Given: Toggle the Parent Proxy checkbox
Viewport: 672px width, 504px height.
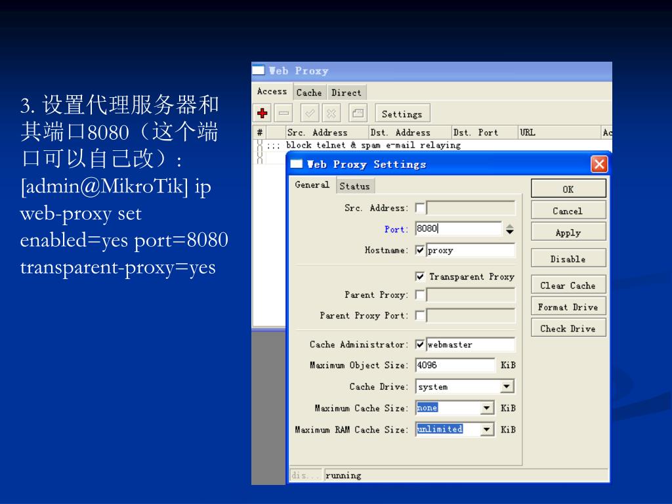Looking at the screenshot, I should (420, 295).
